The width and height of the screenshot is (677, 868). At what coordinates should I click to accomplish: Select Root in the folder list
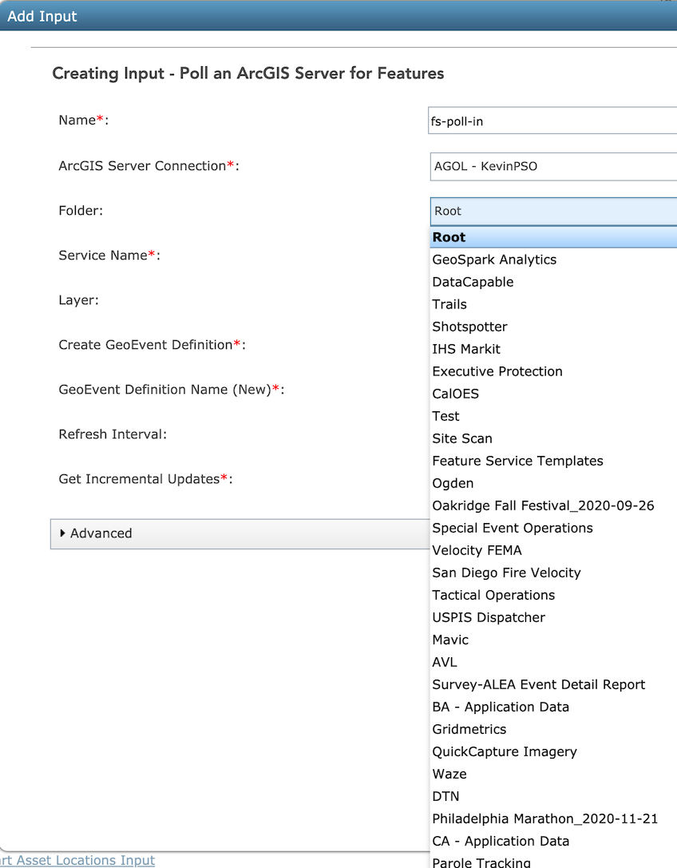coord(553,237)
